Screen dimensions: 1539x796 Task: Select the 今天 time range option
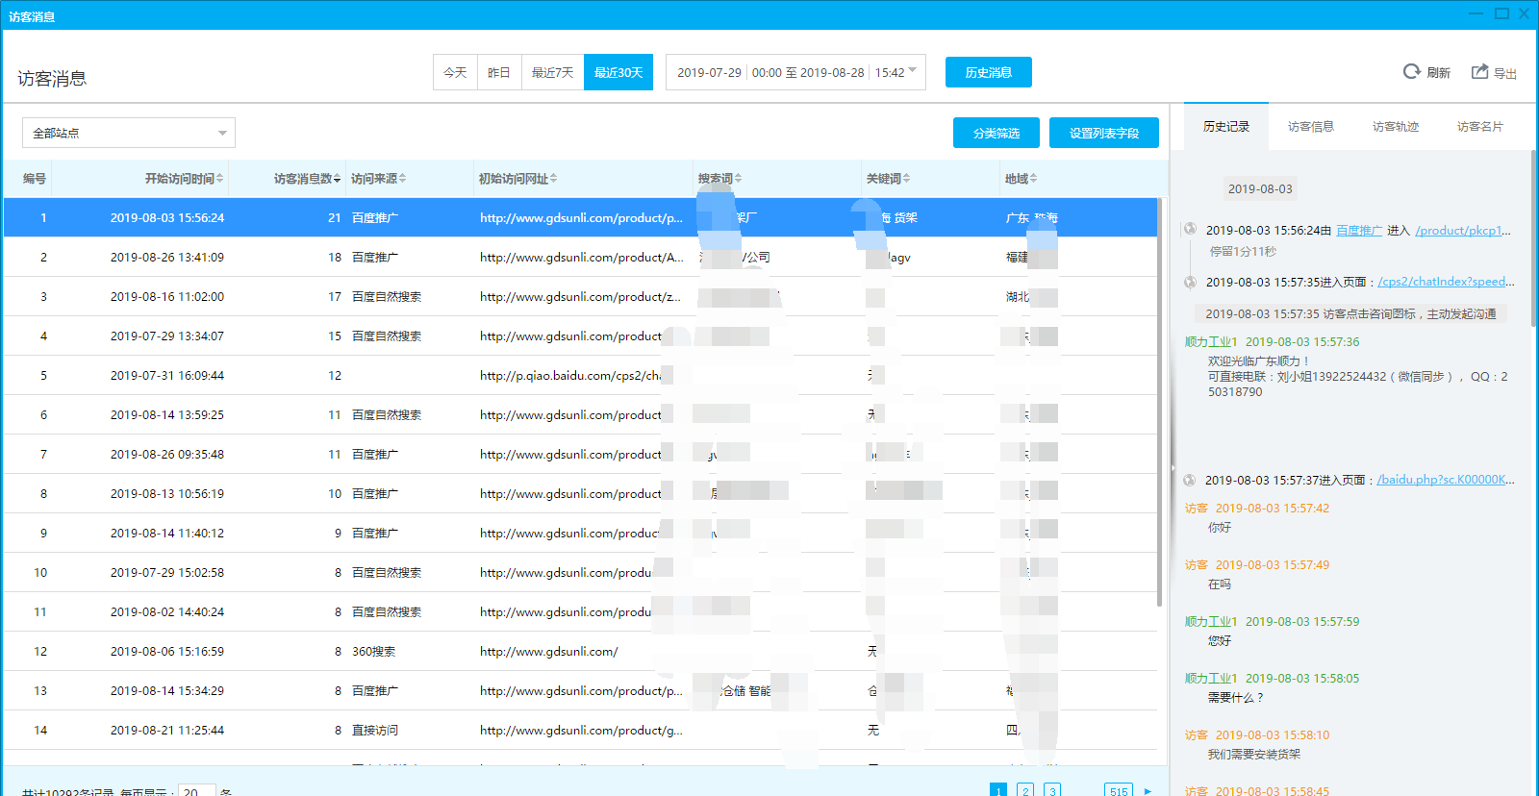(455, 72)
